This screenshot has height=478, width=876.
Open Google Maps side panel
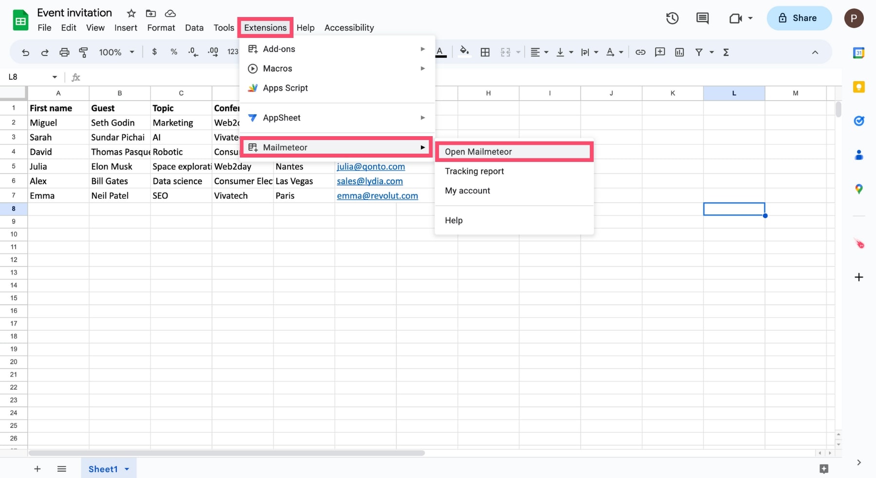(x=859, y=189)
